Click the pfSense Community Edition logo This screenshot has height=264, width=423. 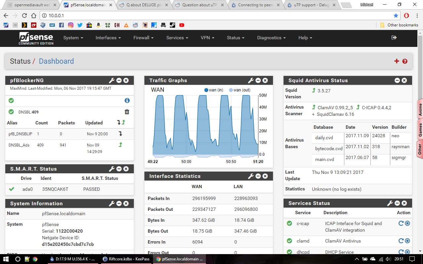coord(36,38)
